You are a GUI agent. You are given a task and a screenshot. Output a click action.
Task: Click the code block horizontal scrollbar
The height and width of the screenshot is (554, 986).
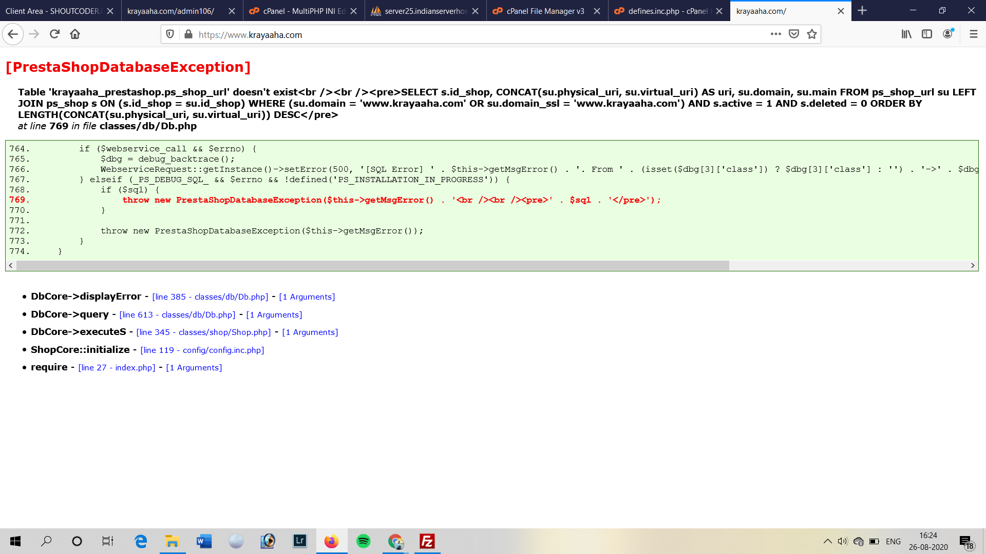pyautogui.click(x=372, y=265)
